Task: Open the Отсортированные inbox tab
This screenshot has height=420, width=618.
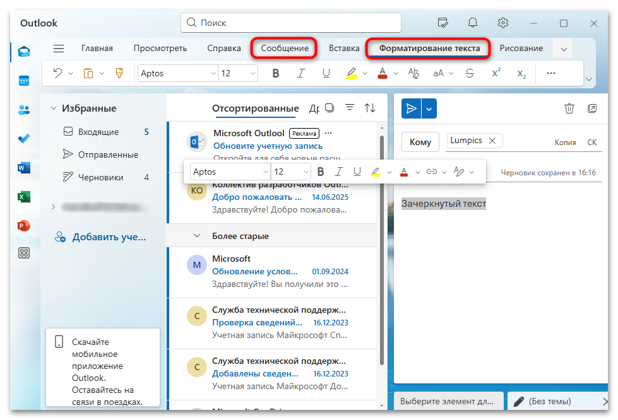Action: 256,108
